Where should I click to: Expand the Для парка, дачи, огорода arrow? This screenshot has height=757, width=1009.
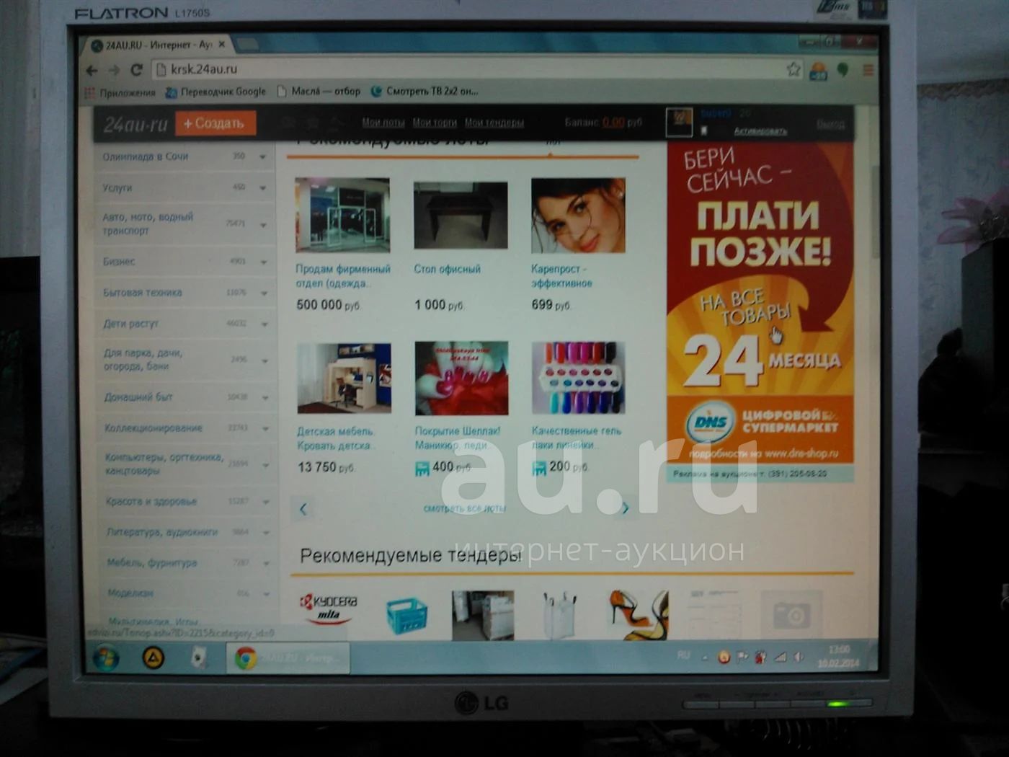pos(265,360)
